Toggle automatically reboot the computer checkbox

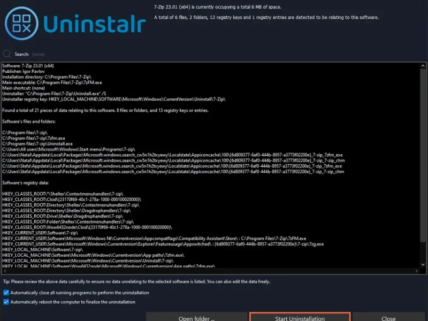pyautogui.click(x=6, y=302)
